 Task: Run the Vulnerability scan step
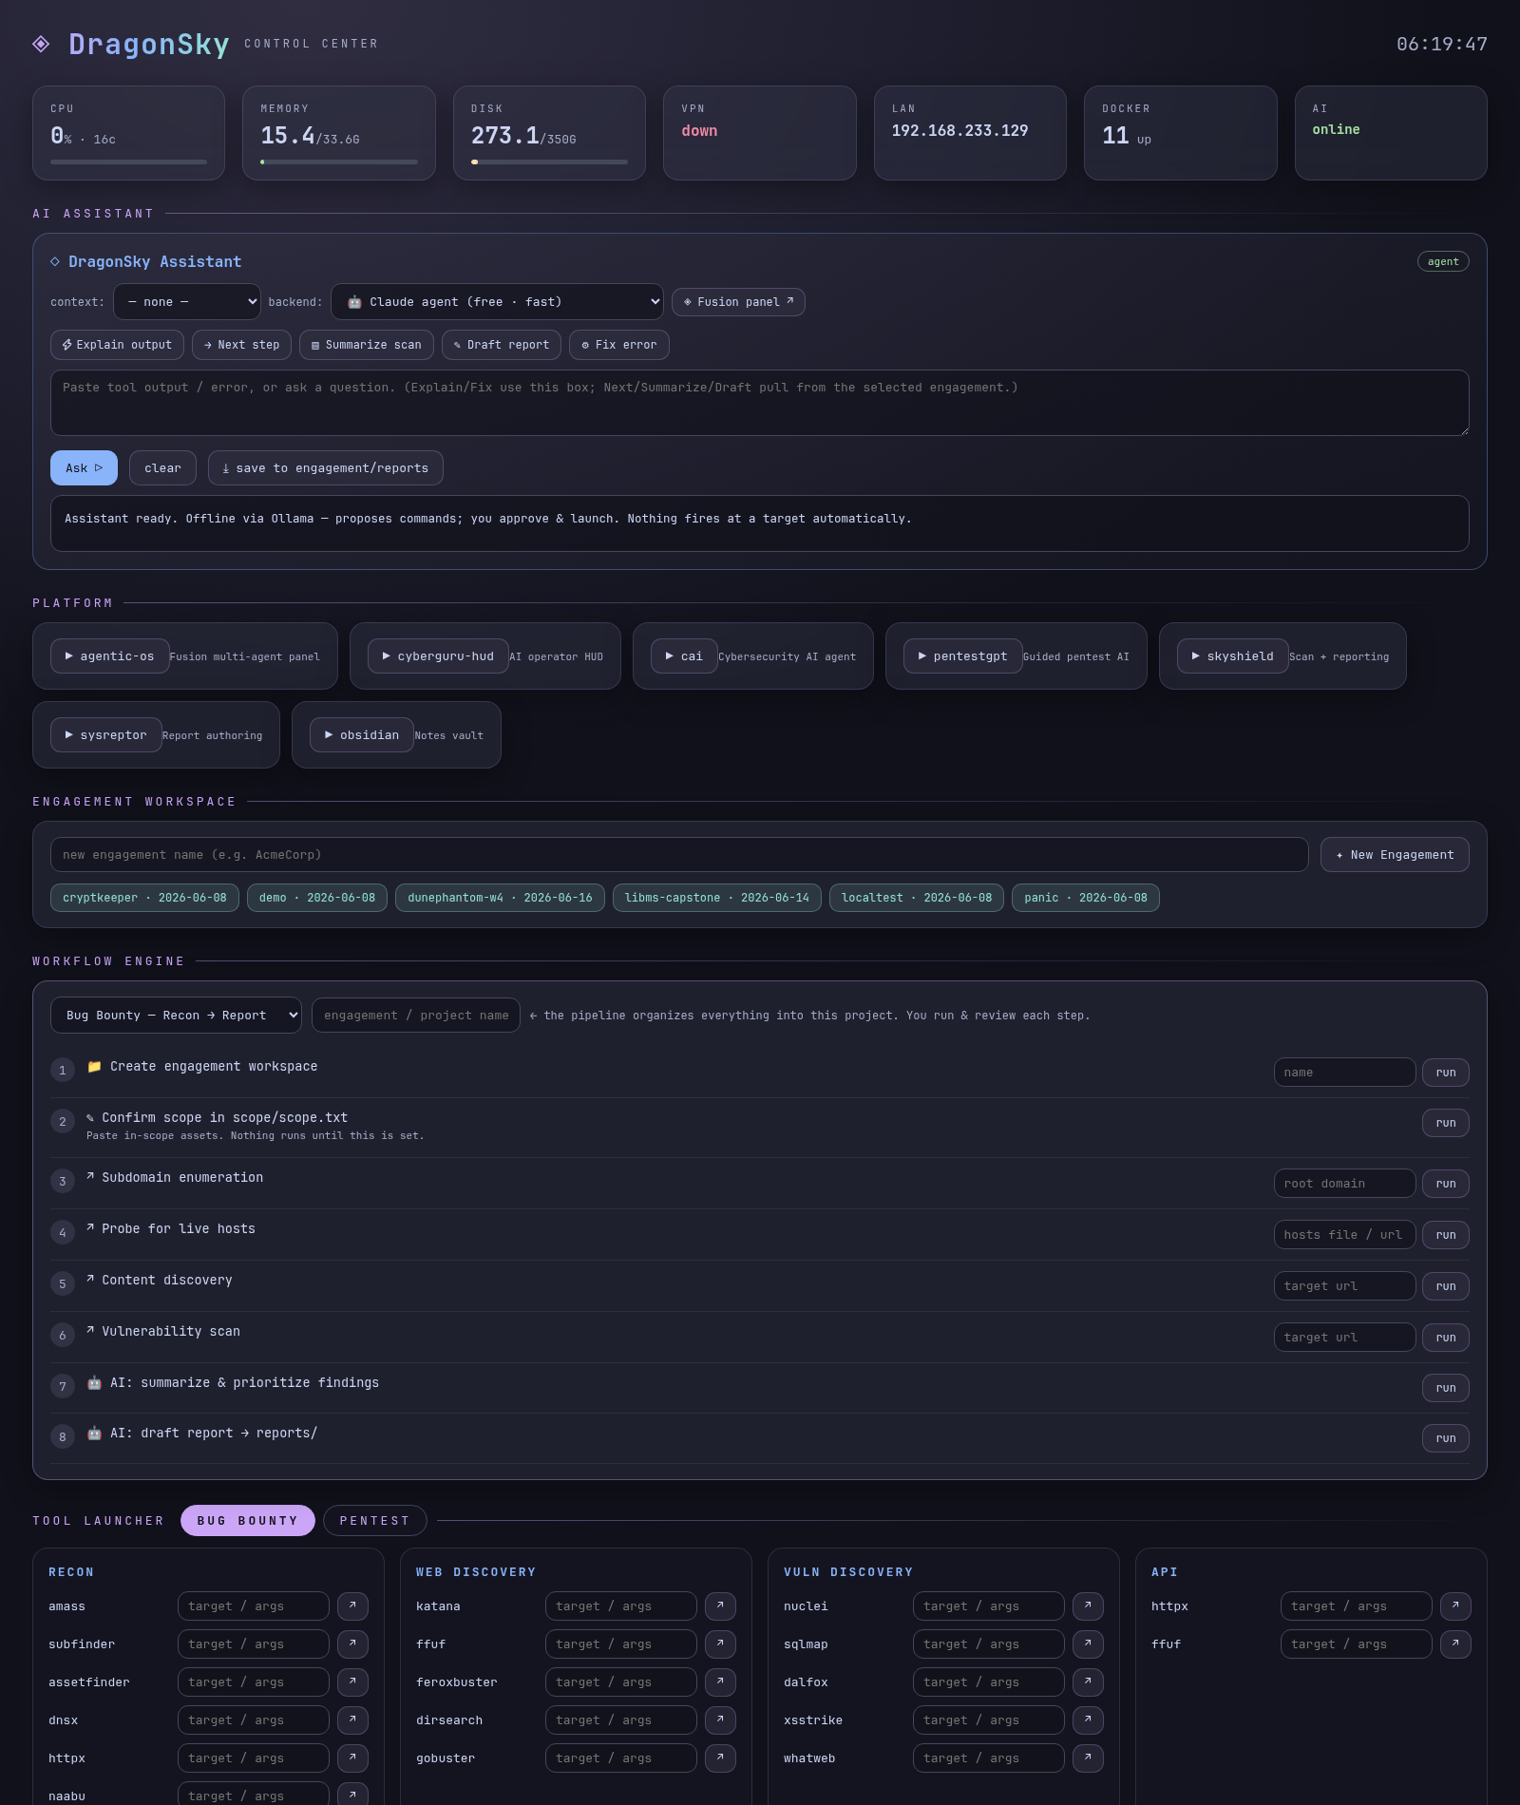pyautogui.click(x=1446, y=1337)
